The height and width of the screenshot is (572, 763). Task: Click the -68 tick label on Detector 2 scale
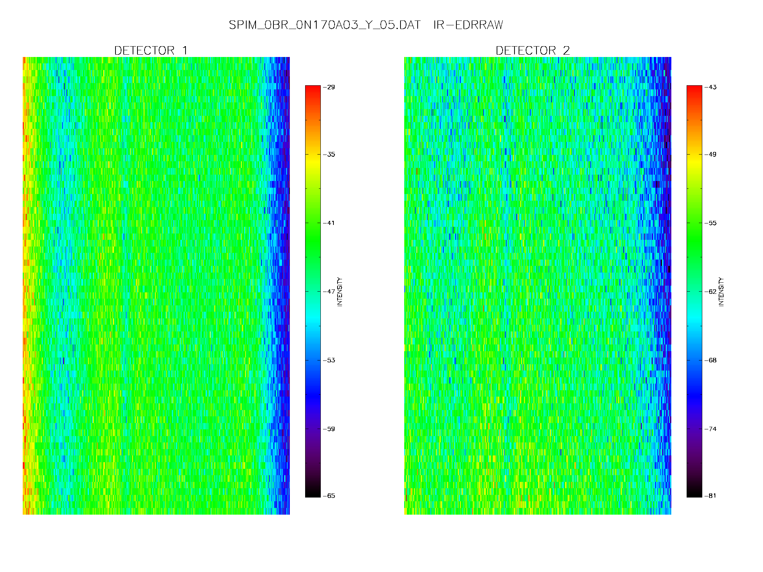[710, 360]
